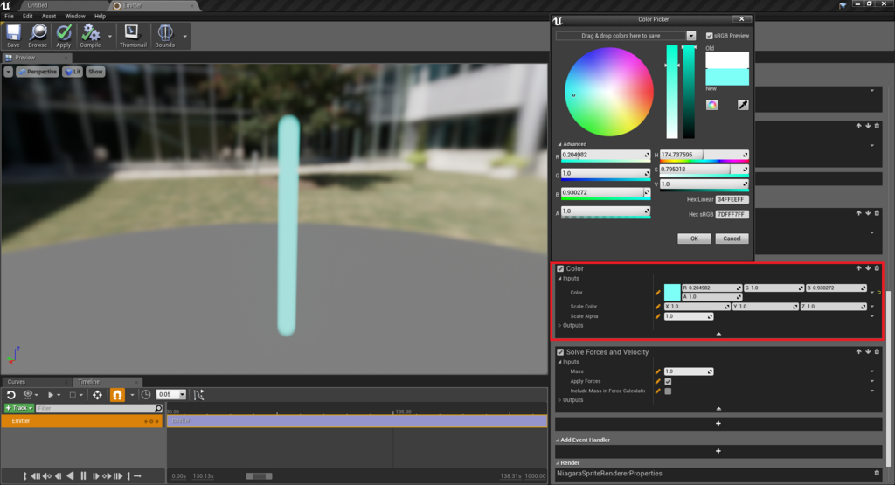Click the reset-to-default arrow for Color
The image size is (895, 485).
click(x=879, y=292)
